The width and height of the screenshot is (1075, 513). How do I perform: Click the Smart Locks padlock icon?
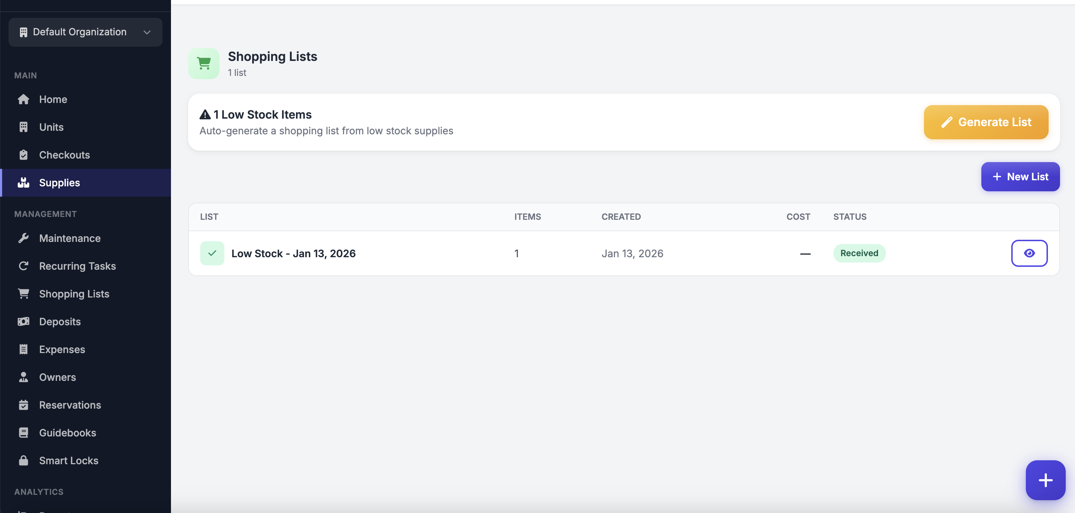point(24,460)
